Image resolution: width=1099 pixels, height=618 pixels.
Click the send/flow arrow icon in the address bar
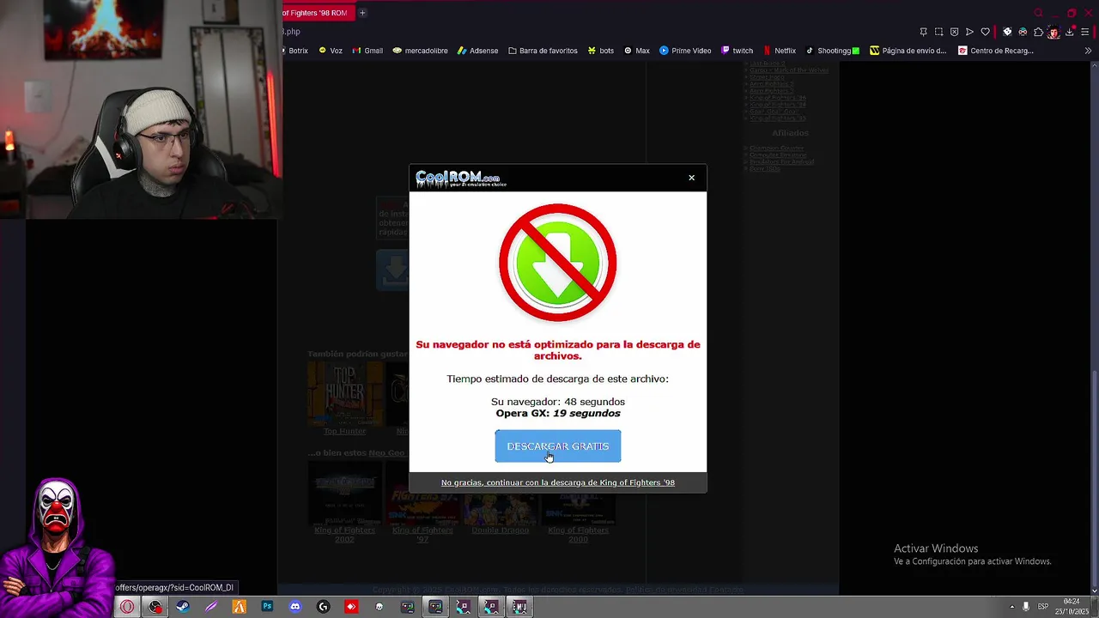[969, 32]
